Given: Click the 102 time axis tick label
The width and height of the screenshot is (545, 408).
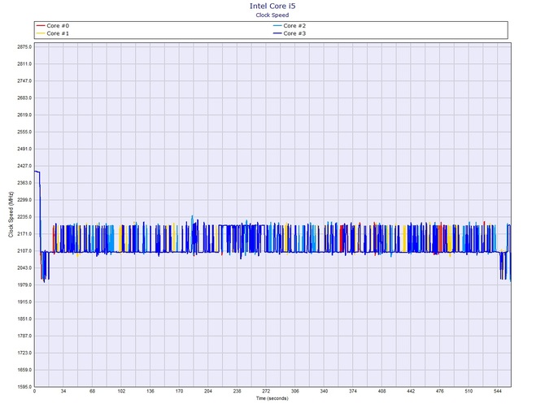Looking at the screenshot, I should (121, 391).
